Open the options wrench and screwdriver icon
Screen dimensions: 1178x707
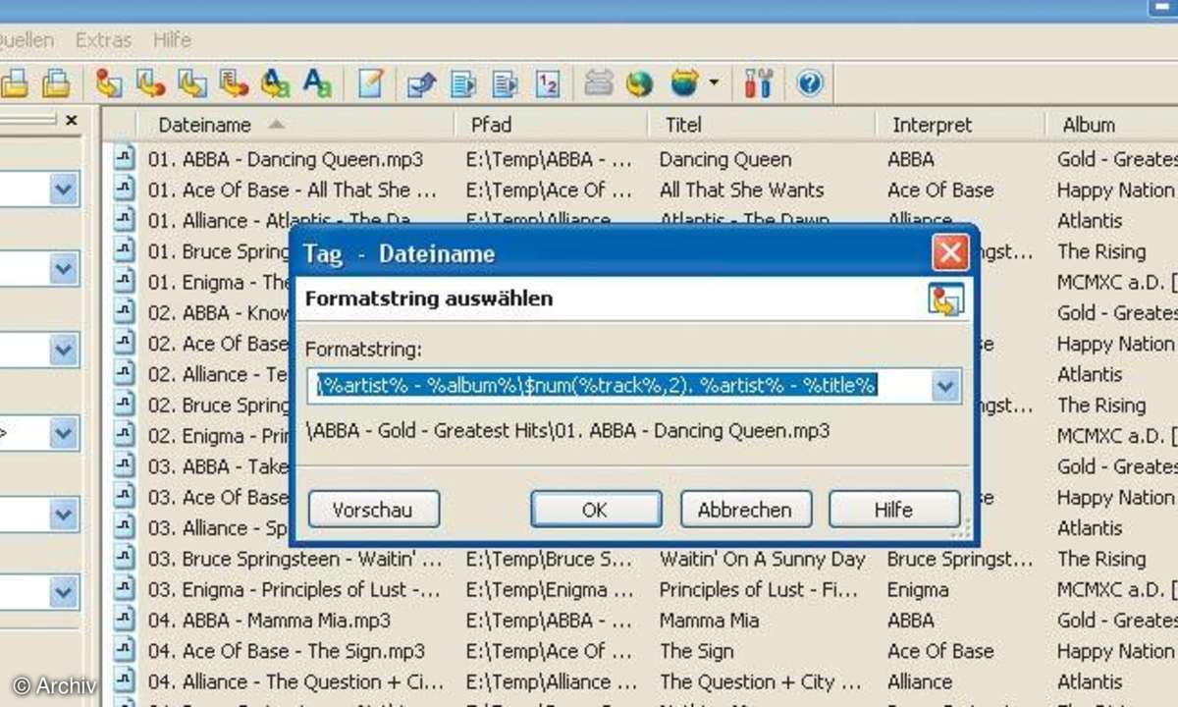(x=758, y=84)
